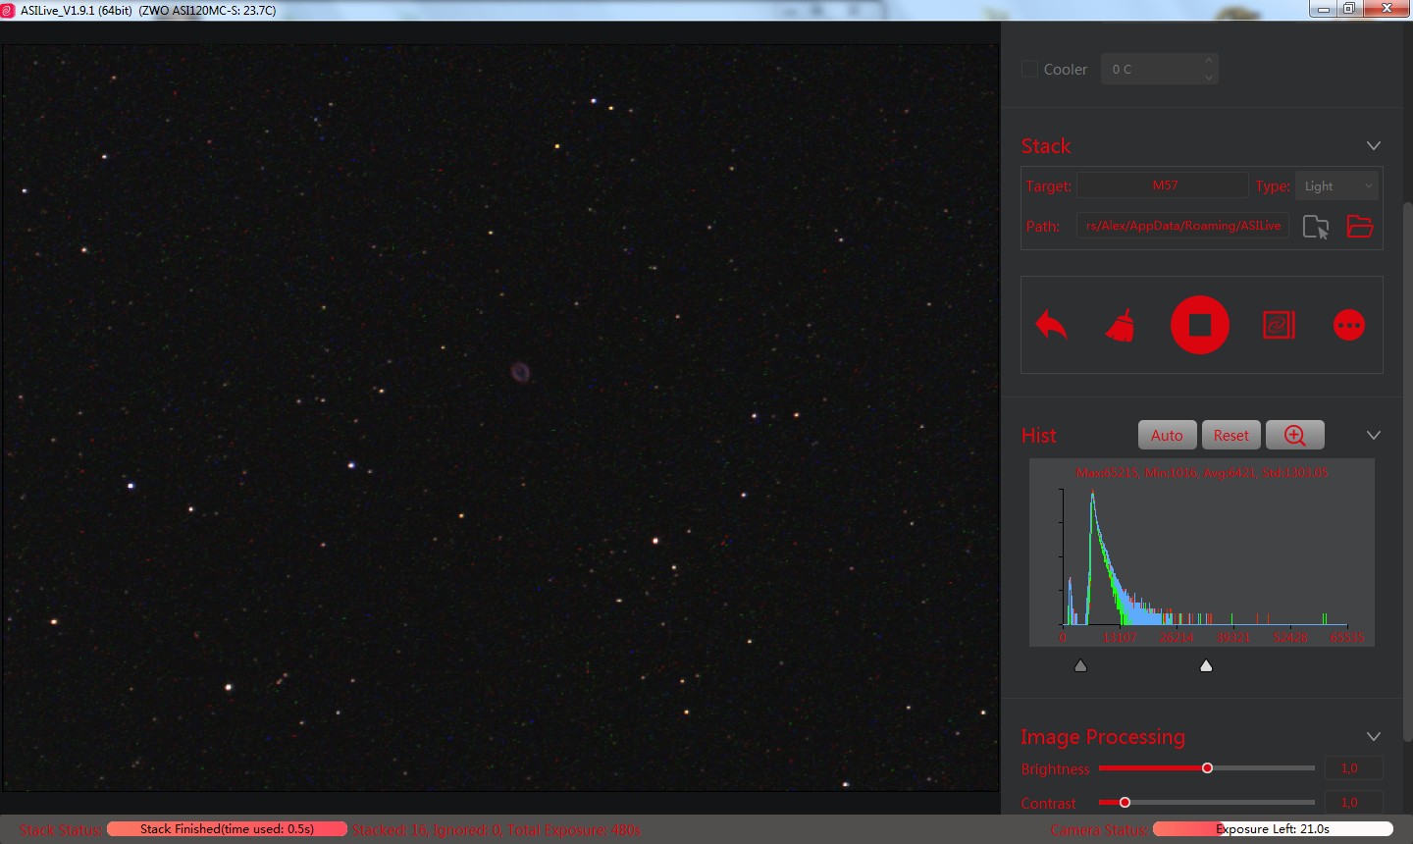Click the undo back arrow icon
This screenshot has height=844, width=1413.
coord(1051,325)
